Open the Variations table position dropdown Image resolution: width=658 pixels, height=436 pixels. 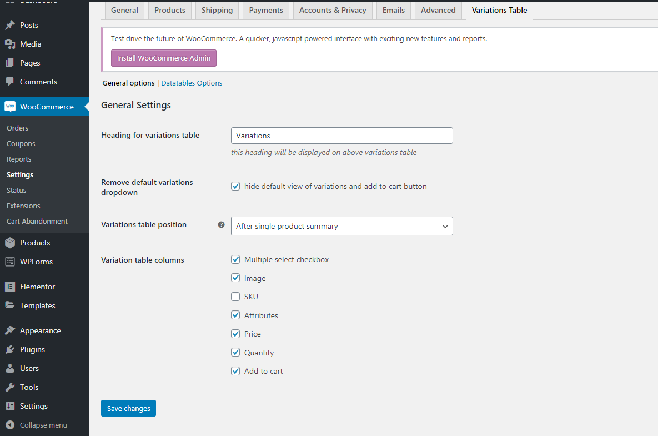341,226
